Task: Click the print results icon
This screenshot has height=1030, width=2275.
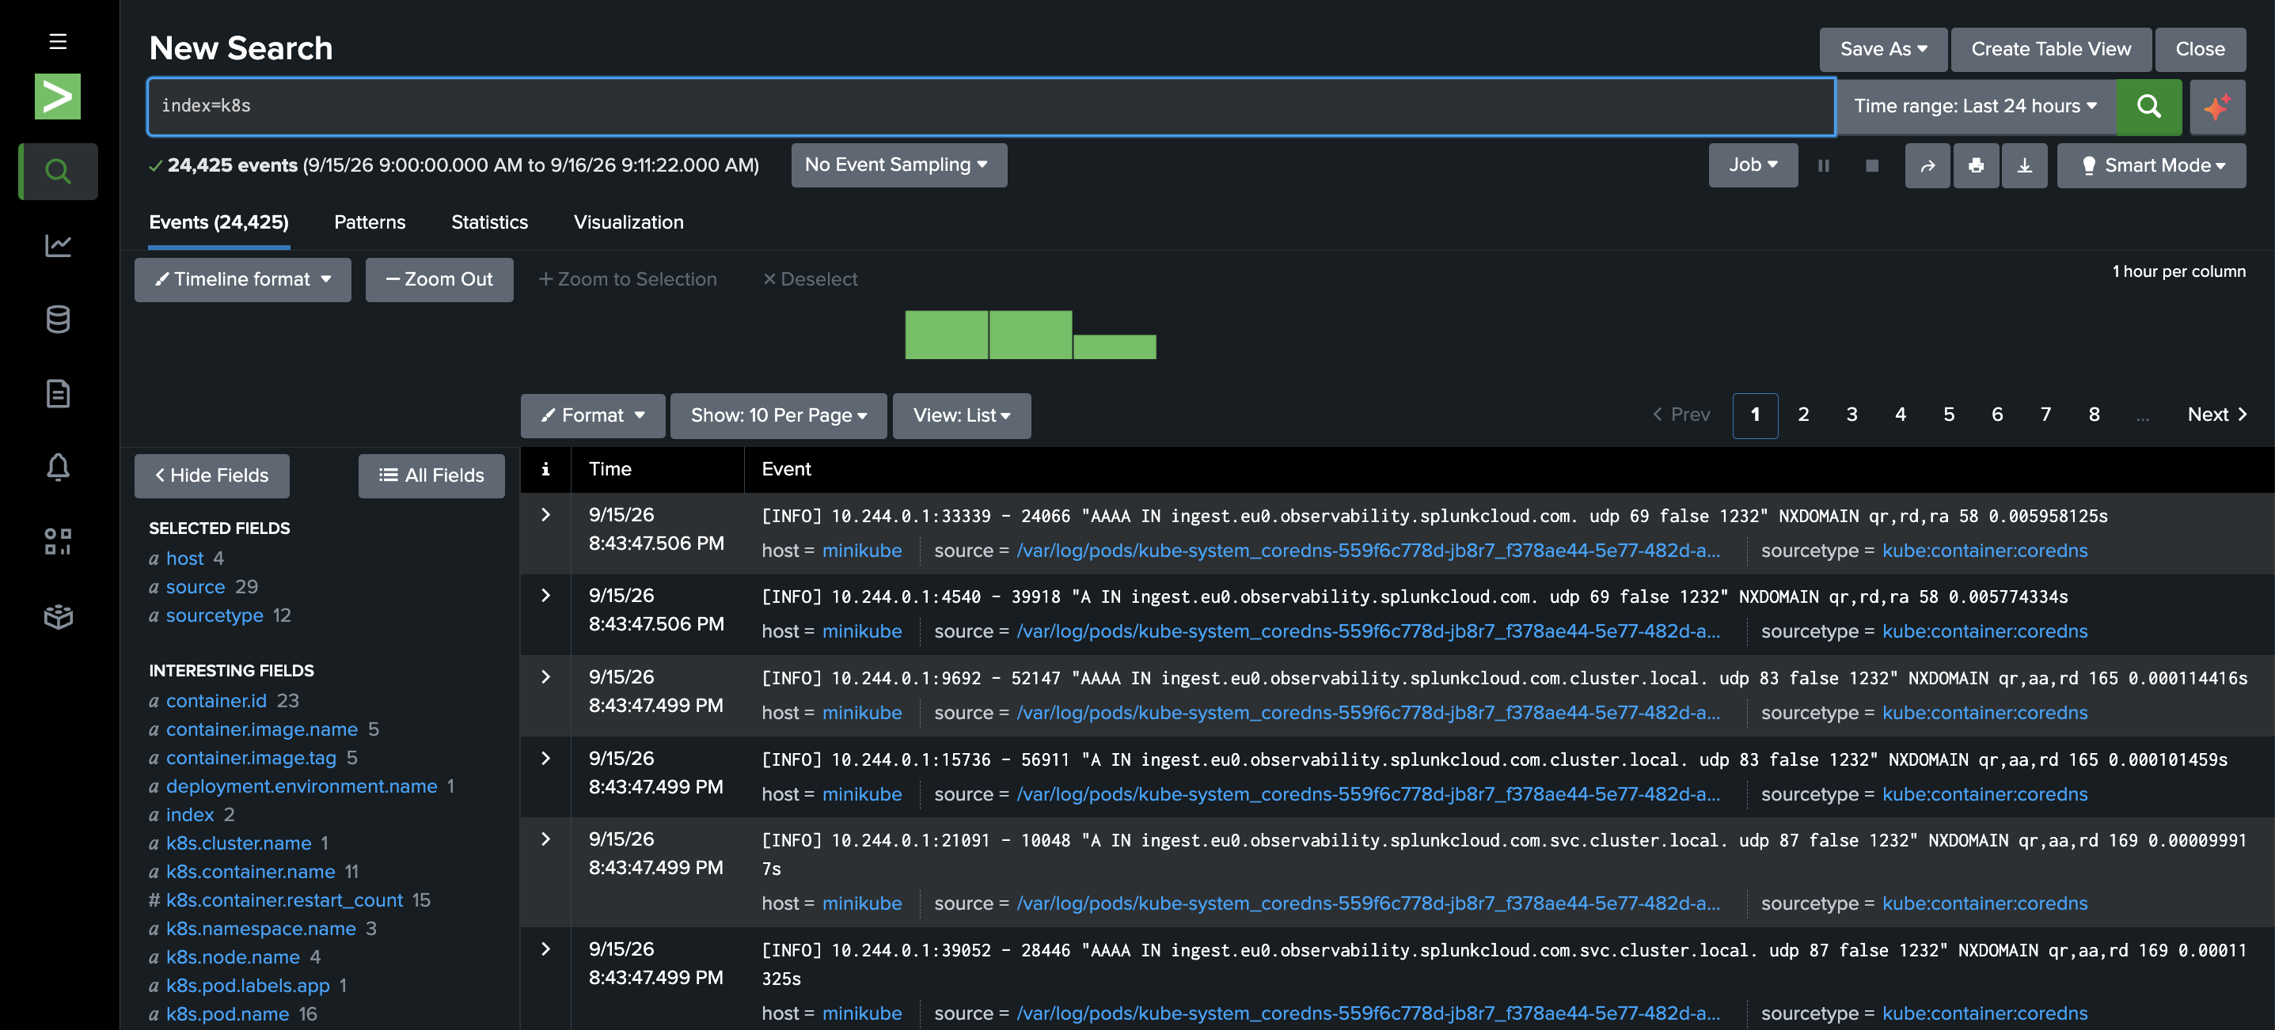Action: point(1976,165)
